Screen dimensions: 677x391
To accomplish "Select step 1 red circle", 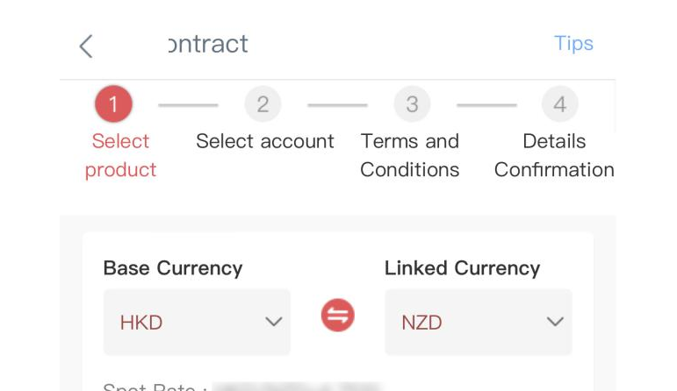I will [113, 104].
